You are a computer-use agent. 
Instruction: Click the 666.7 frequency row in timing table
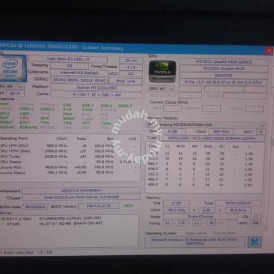point(200,164)
